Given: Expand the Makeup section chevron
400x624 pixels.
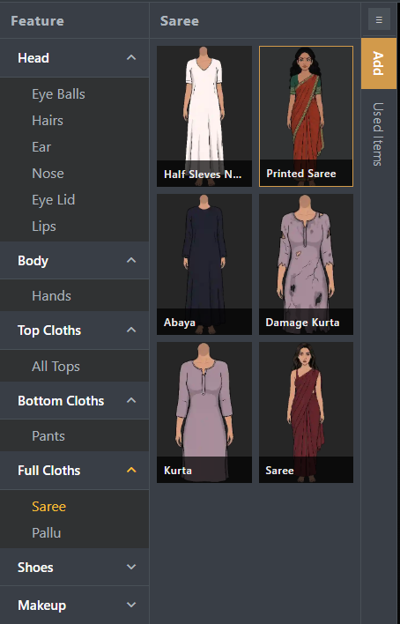Looking at the screenshot, I should pyautogui.click(x=131, y=605).
